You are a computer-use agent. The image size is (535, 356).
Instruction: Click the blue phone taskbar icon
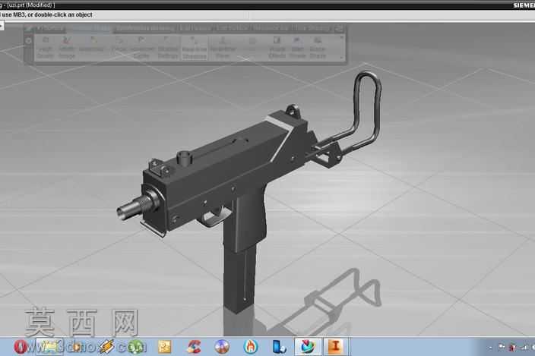(x=279, y=347)
